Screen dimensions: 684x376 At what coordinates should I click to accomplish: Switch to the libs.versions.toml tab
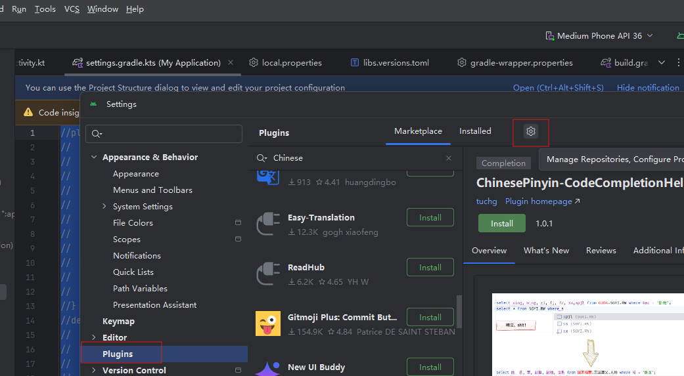pyautogui.click(x=390, y=63)
